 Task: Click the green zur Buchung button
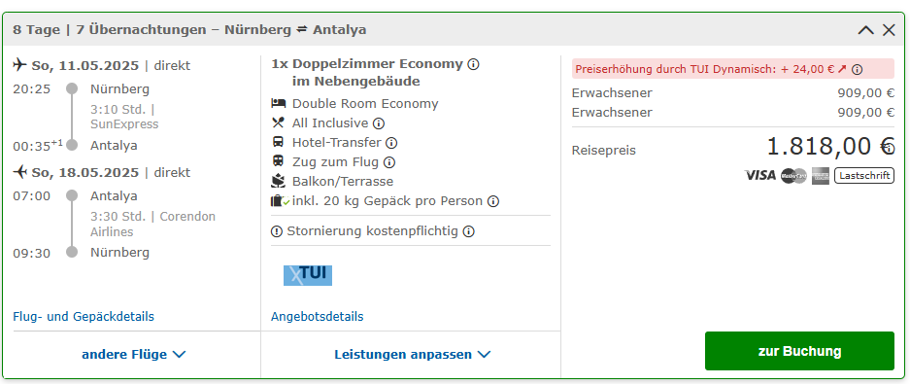(799, 351)
